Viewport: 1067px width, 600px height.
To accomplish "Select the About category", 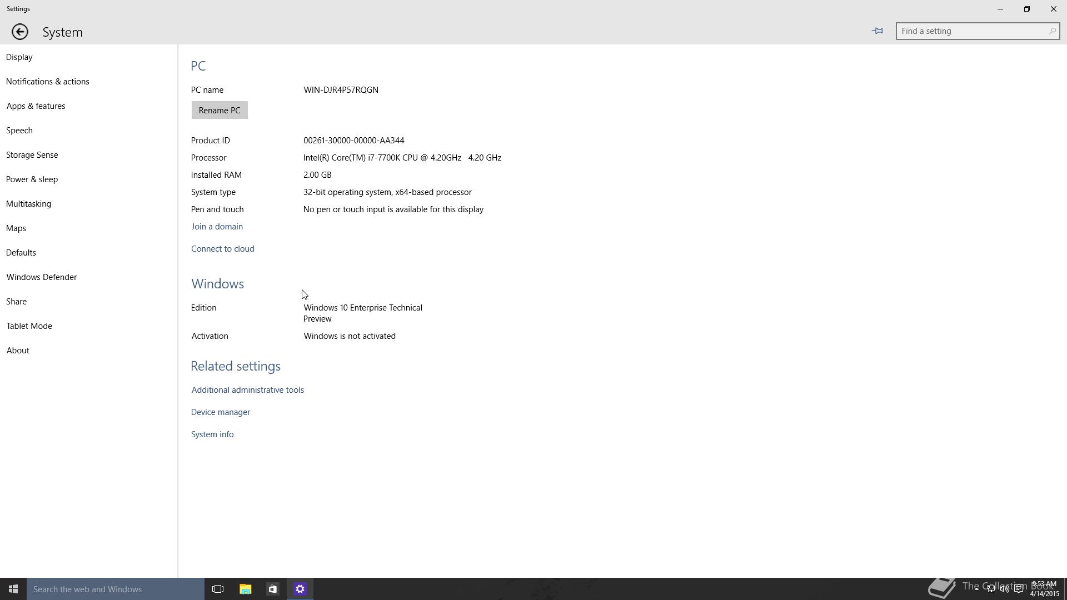I will (18, 351).
